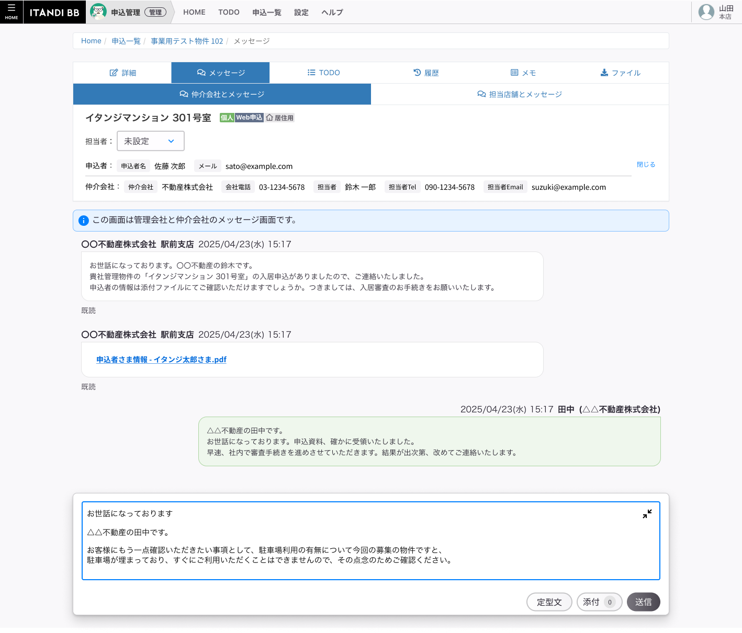
Task: Click the 03-1234-5678 company phone
Action: 282,187
